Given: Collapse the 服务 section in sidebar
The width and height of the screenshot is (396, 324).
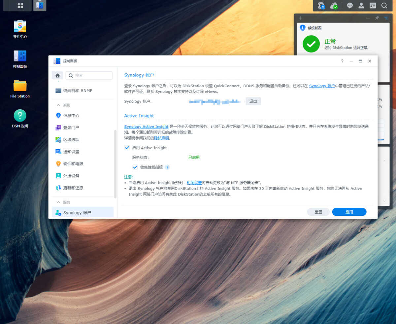Looking at the screenshot, I should click(58, 202).
